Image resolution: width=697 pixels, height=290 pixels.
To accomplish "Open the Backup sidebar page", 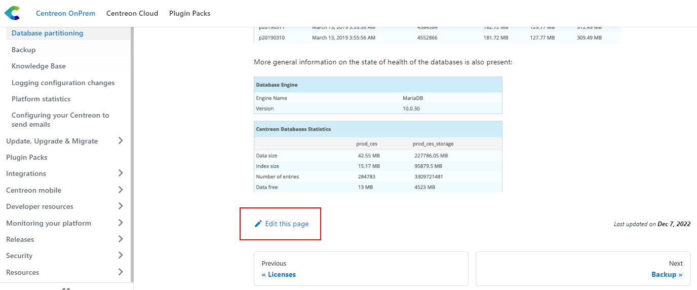I will [x=23, y=50].
